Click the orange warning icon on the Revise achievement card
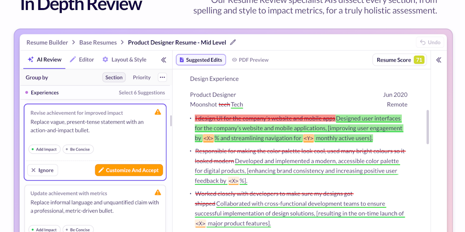The width and height of the screenshot is (465, 232). [x=158, y=112]
